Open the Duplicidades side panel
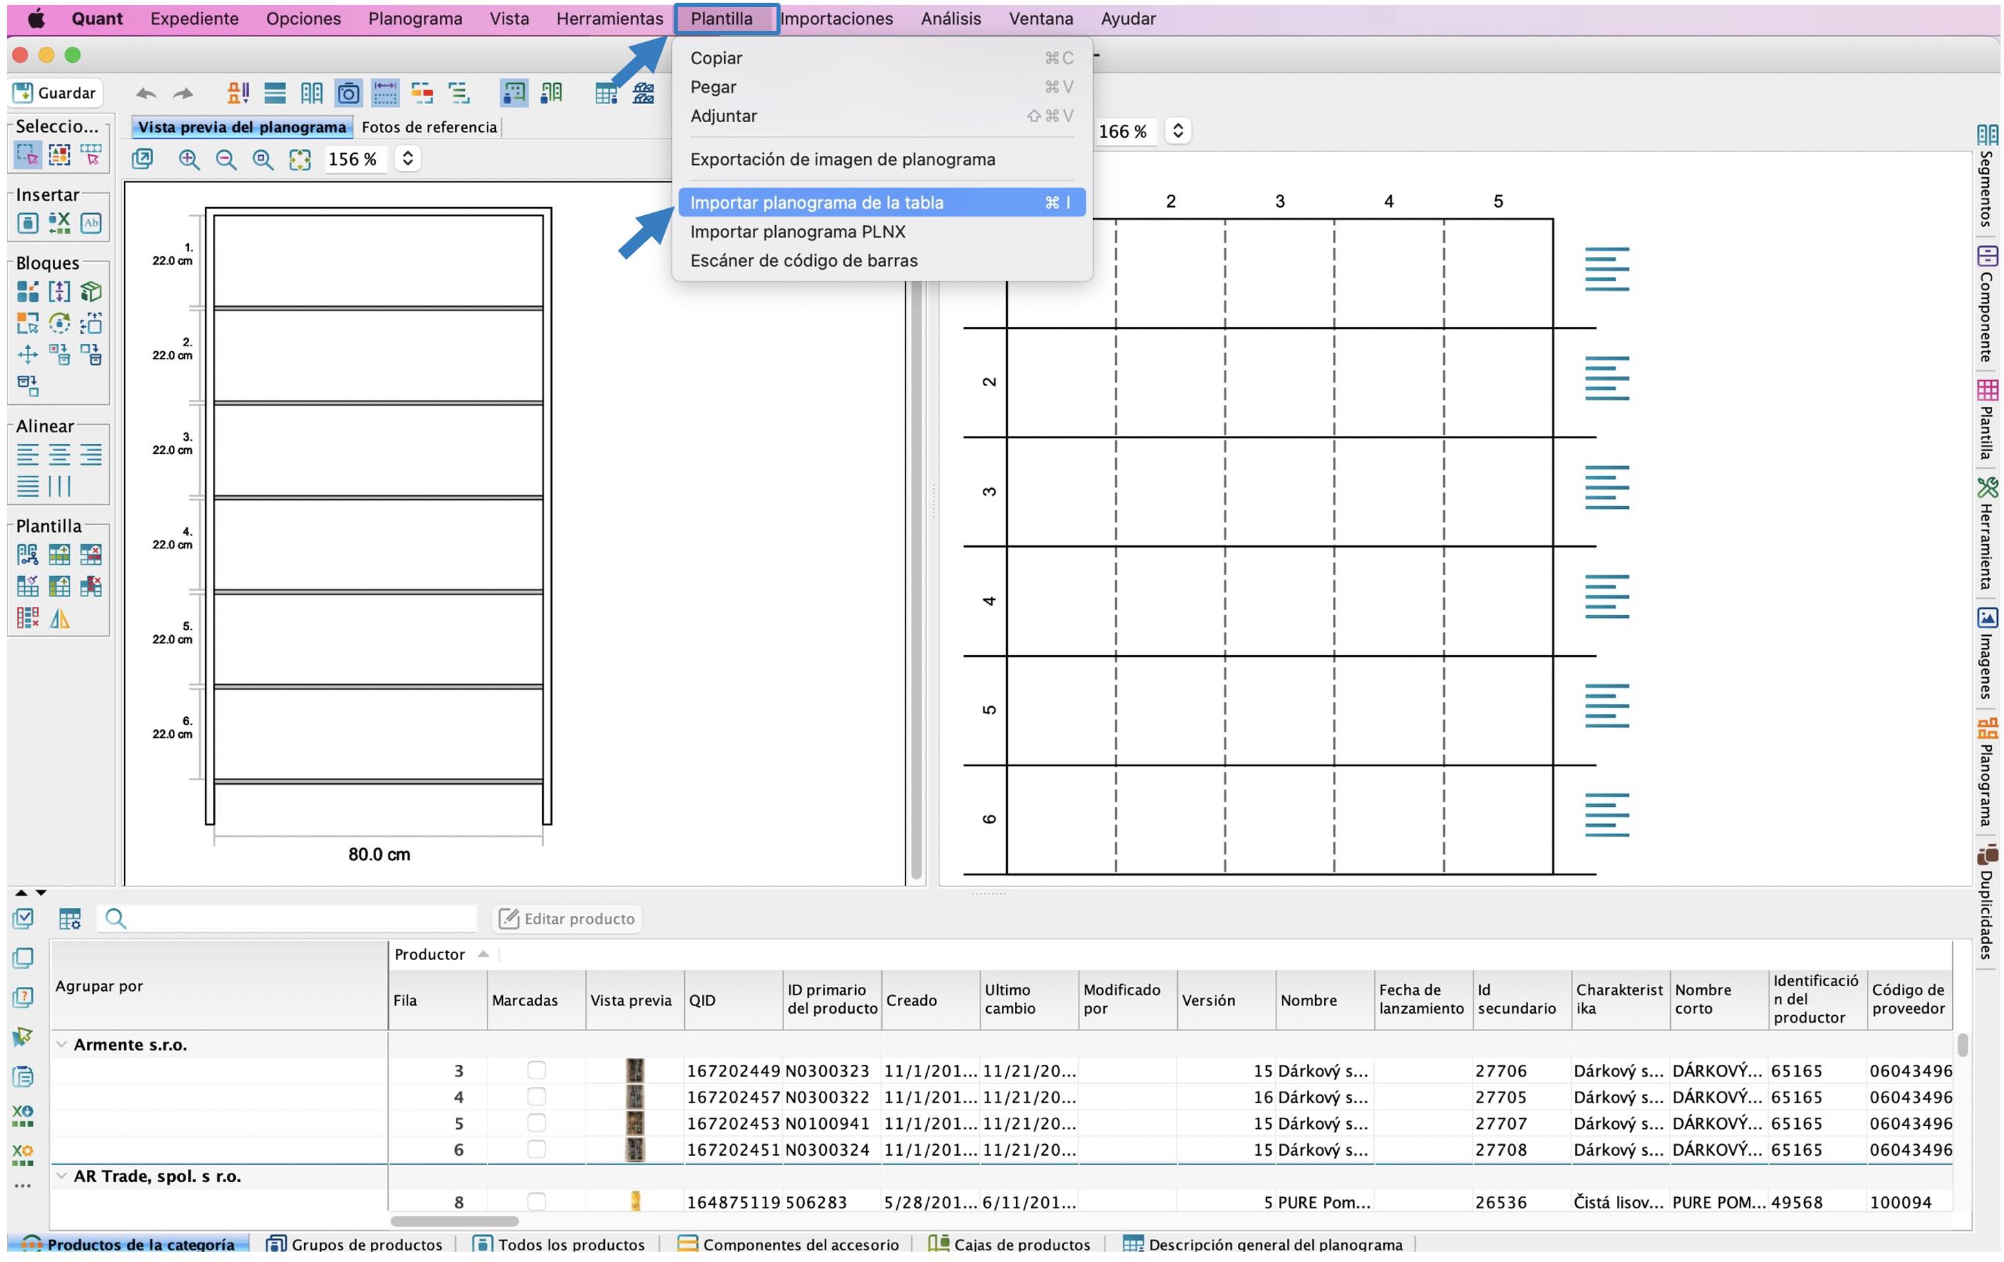2004x1262 pixels. (x=1987, y=903)
